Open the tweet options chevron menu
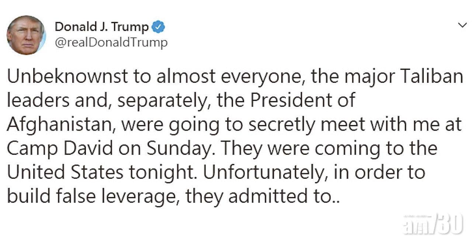 461,25
